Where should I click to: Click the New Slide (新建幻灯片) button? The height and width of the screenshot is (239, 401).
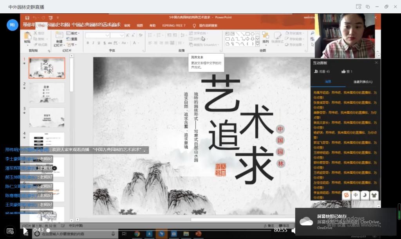pos(59,39)
